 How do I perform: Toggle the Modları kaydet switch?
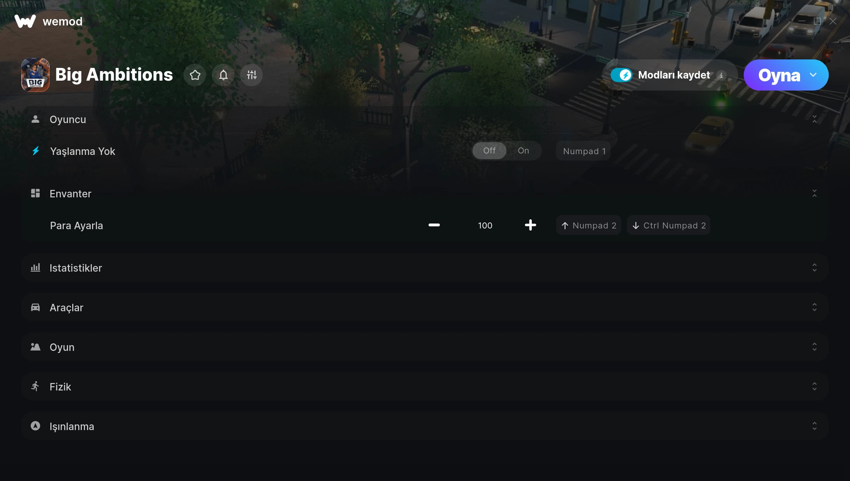tap(622, 75)
